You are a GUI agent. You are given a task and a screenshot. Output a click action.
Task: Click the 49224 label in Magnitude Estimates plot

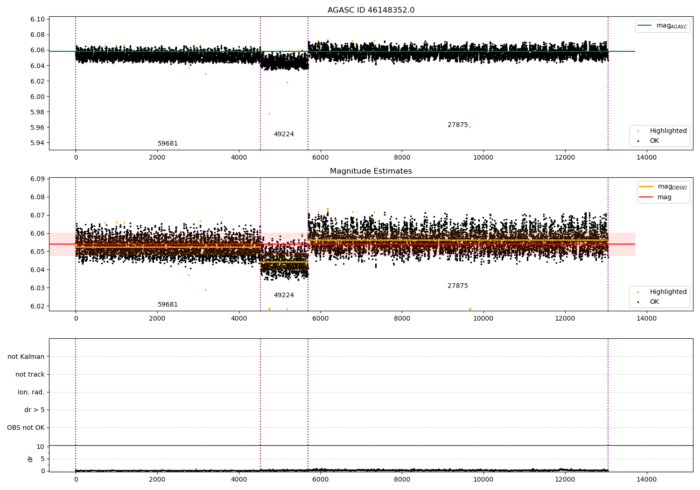pos(284,295)
